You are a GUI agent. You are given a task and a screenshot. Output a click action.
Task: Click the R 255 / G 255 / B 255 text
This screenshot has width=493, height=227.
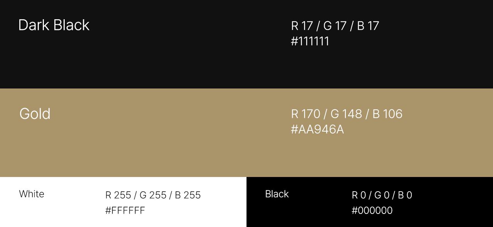(153, 195)
